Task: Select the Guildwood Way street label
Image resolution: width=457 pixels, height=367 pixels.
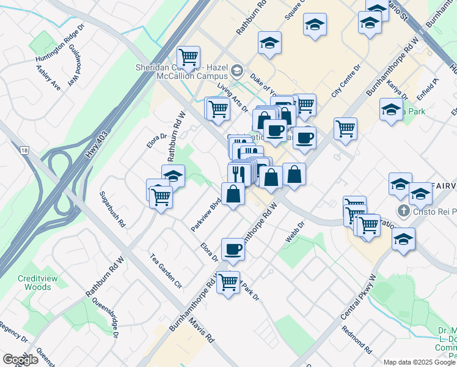Action: point(75,65)
